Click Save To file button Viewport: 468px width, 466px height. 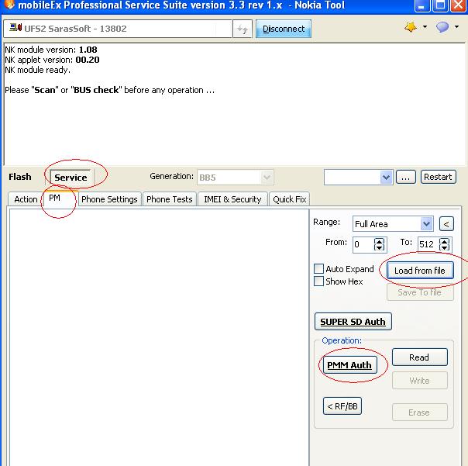click(420, 292)
